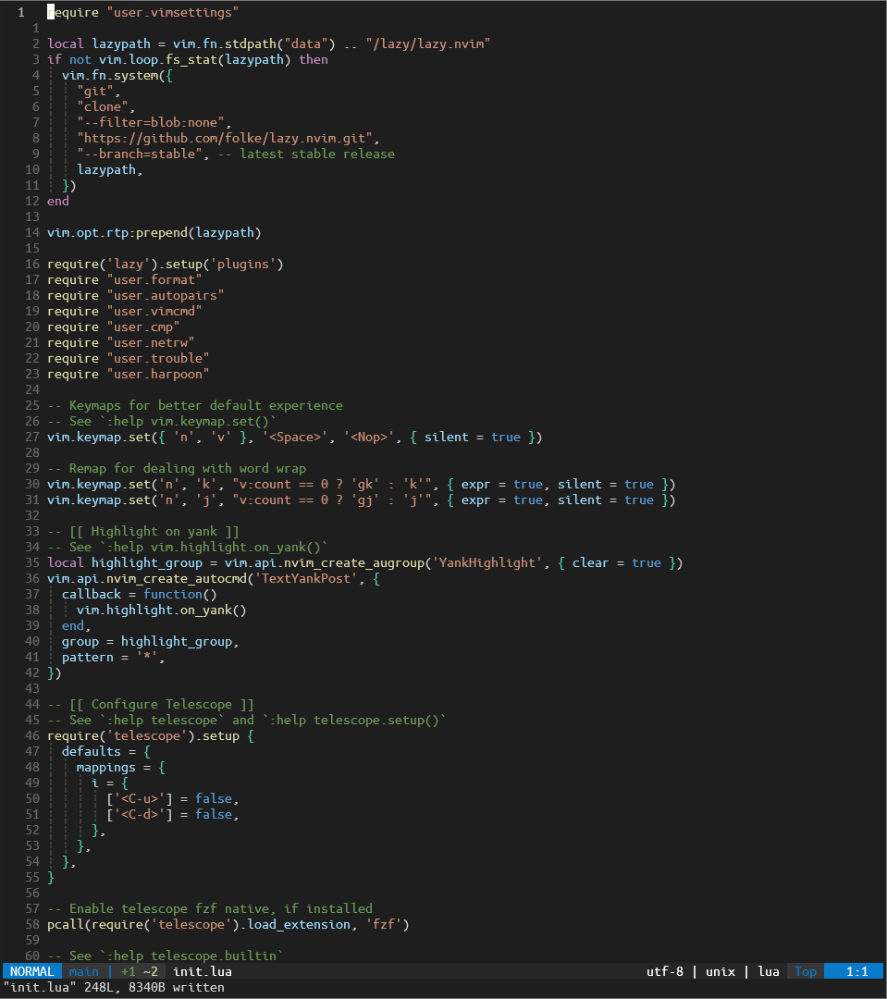This screenshot has height=999, width=887.
Task: Click the vim.fn.system({ call
Action: [x=117, y=75]
